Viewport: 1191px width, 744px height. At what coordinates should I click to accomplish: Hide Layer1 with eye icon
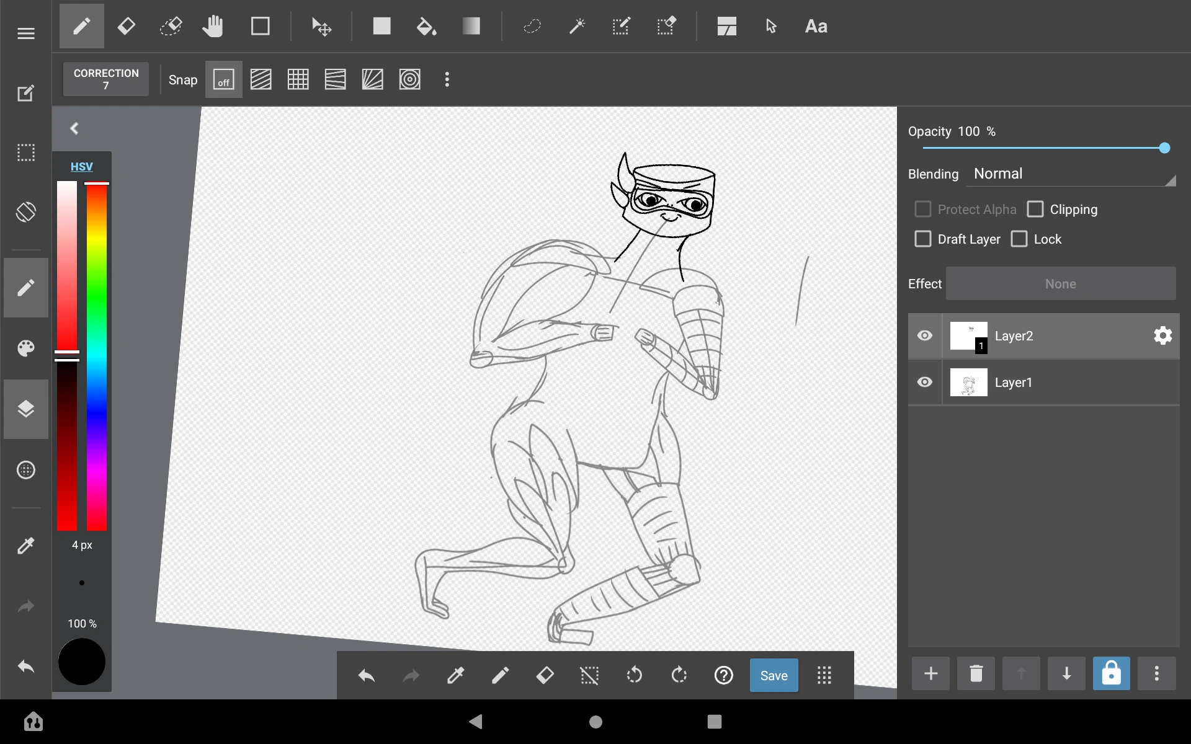(924, 382)
